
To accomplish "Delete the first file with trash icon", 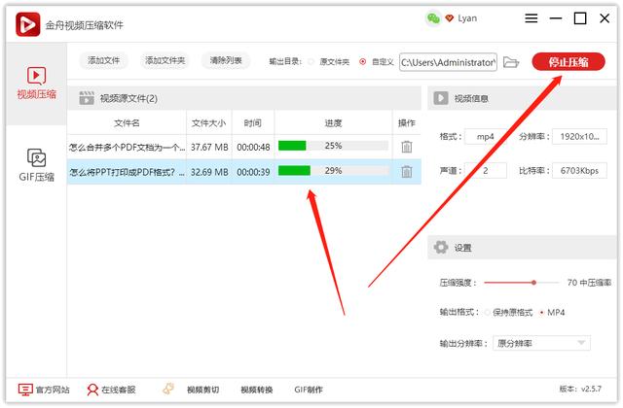I will click(406, 147).
